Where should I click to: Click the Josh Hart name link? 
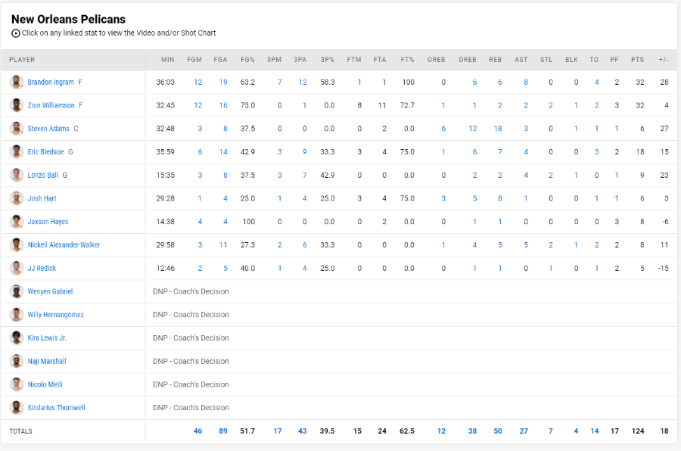42,198
